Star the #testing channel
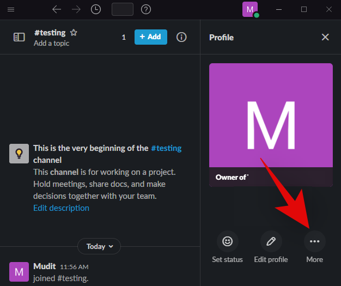 coord(74,33)
